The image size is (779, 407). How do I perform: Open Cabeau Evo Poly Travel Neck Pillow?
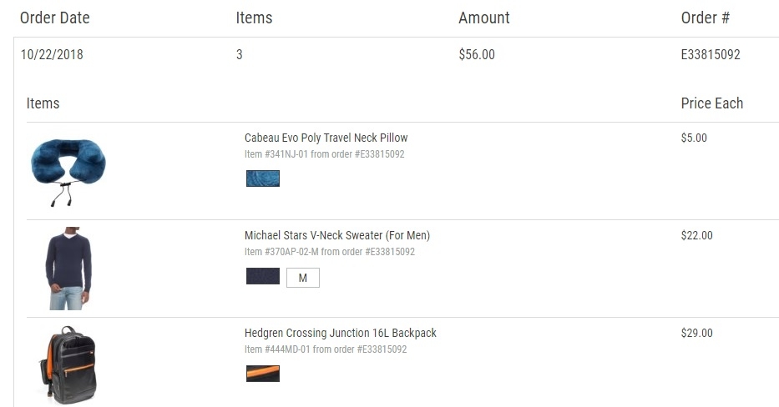coord(326,138)
